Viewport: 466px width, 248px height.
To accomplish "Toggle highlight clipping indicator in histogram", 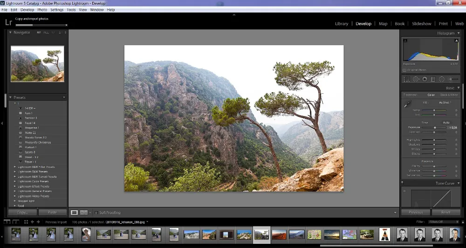I will 457,41.
